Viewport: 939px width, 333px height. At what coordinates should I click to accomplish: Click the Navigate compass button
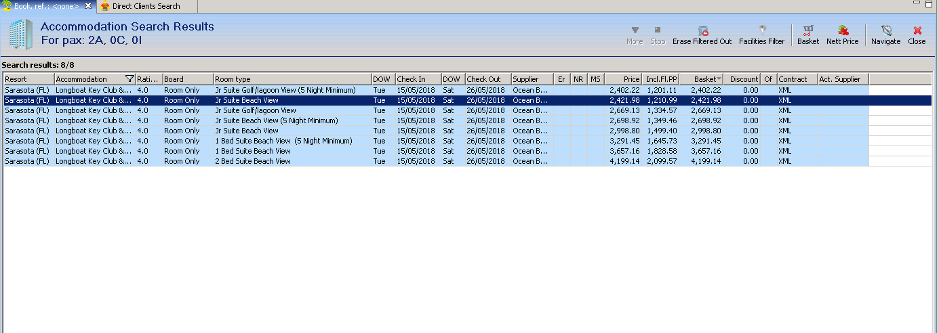click(x=885, y=35)
